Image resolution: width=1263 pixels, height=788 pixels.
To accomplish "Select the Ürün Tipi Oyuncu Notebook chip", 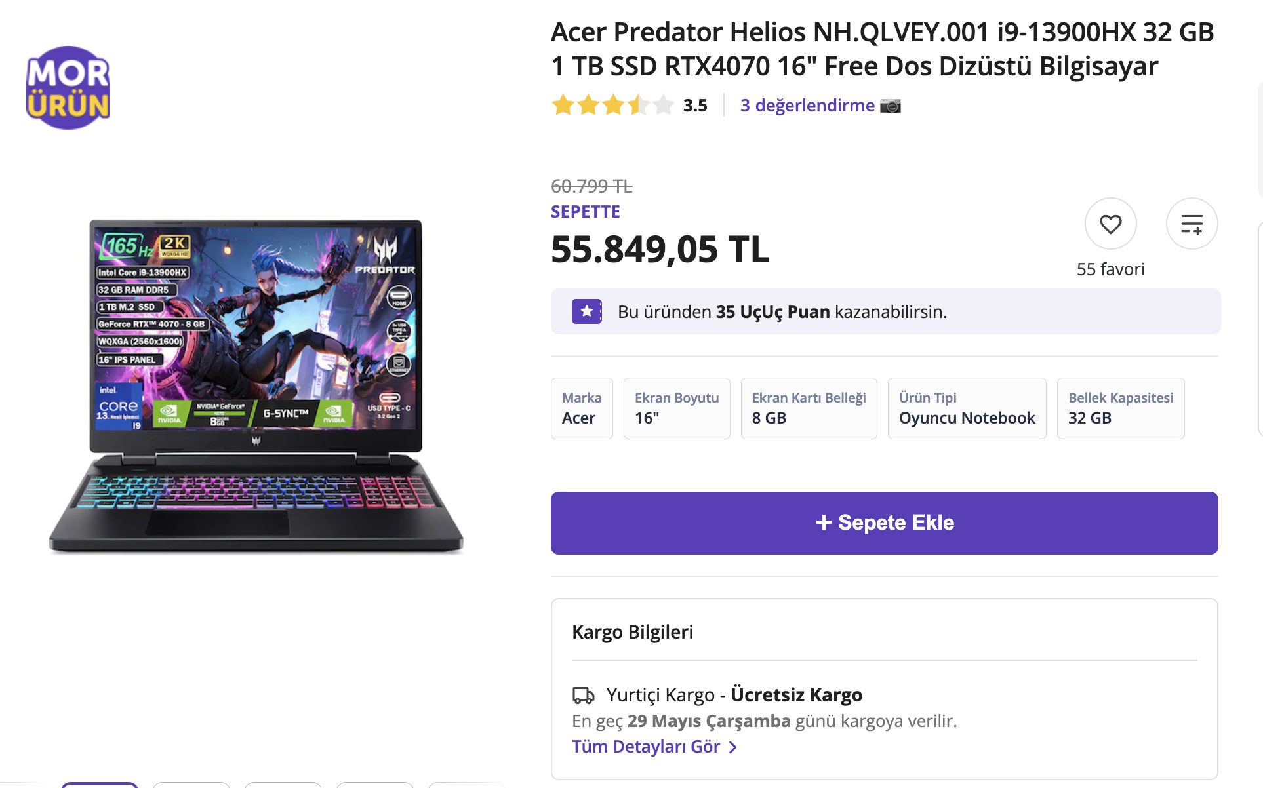I will pyautogui.click(x=966, y=408).
